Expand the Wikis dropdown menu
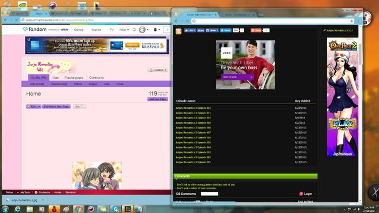 coord(124,30)
